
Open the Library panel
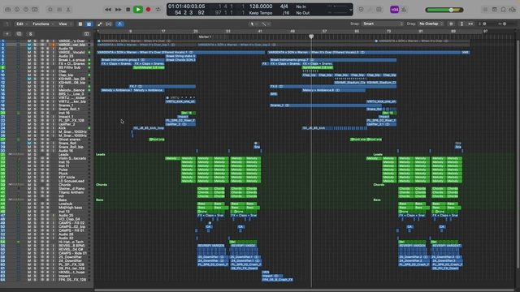8,10
